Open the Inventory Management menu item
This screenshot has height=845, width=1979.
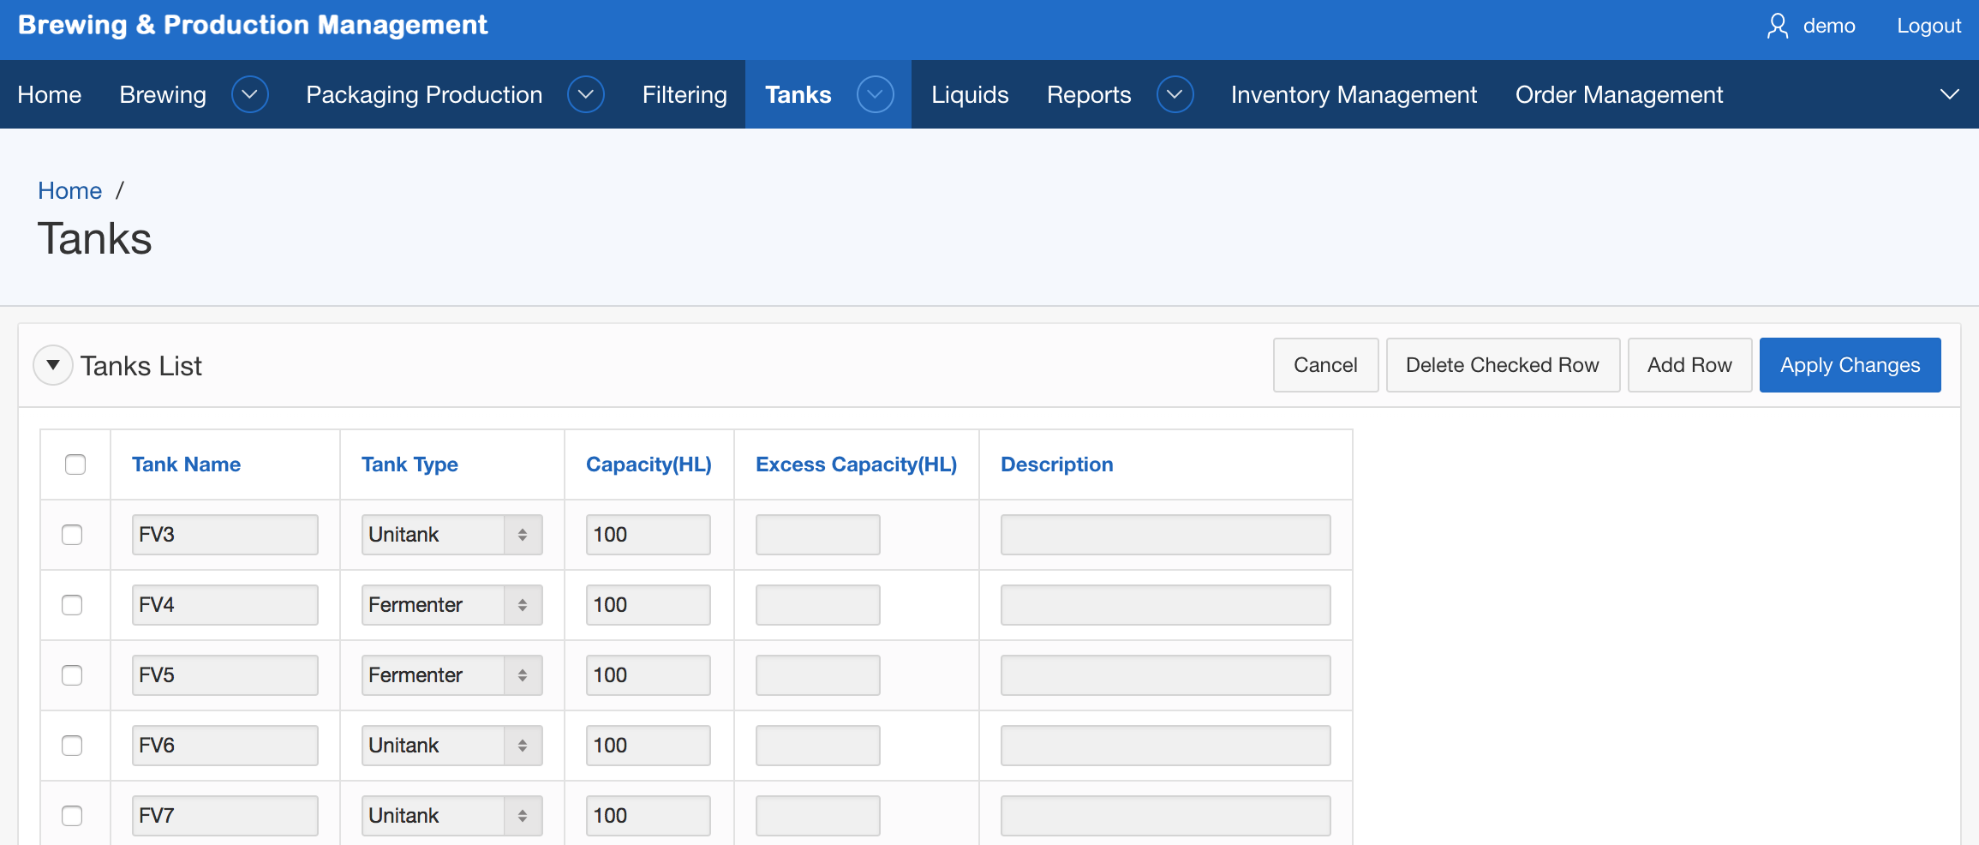coord(1354,94)
